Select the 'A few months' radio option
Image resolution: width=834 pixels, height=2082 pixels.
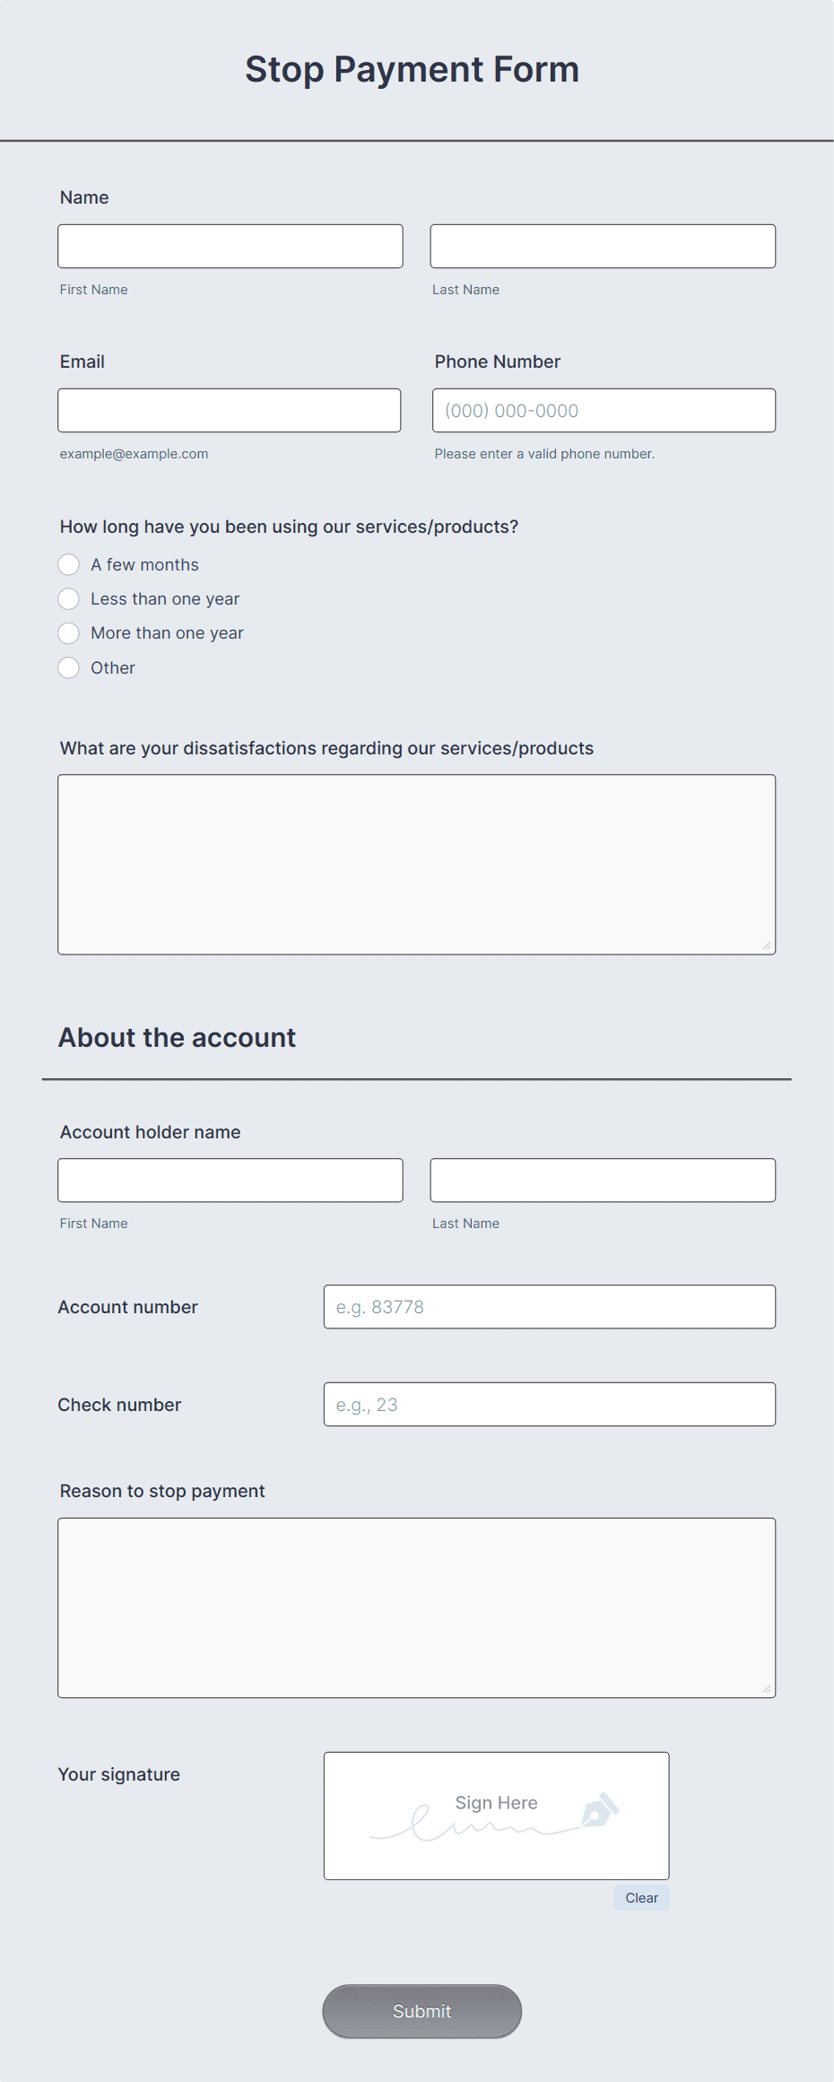coord(68,564)
